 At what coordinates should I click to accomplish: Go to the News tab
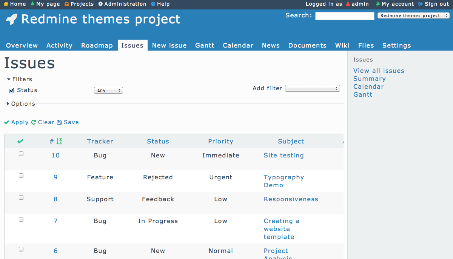271,45
